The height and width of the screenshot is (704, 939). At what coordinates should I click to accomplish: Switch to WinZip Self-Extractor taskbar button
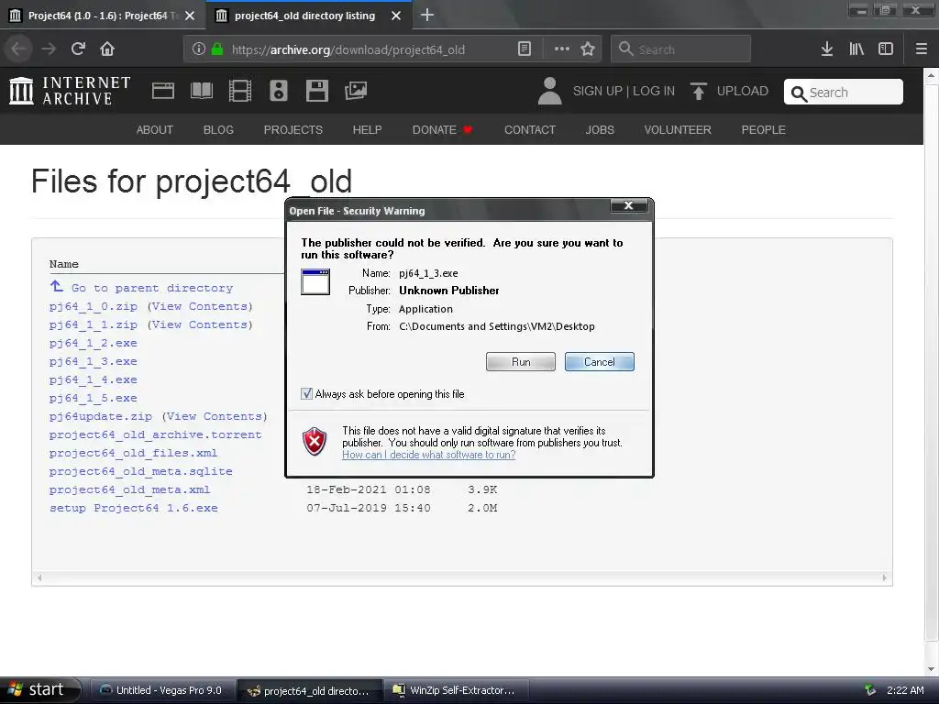(x=455, y=690)
